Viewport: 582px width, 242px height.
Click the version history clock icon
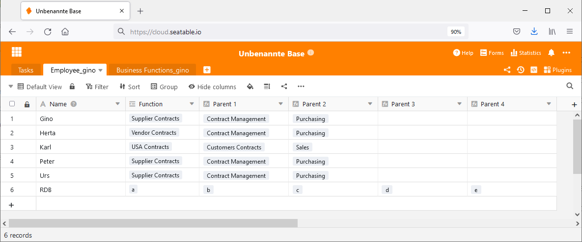click(520, 70)
